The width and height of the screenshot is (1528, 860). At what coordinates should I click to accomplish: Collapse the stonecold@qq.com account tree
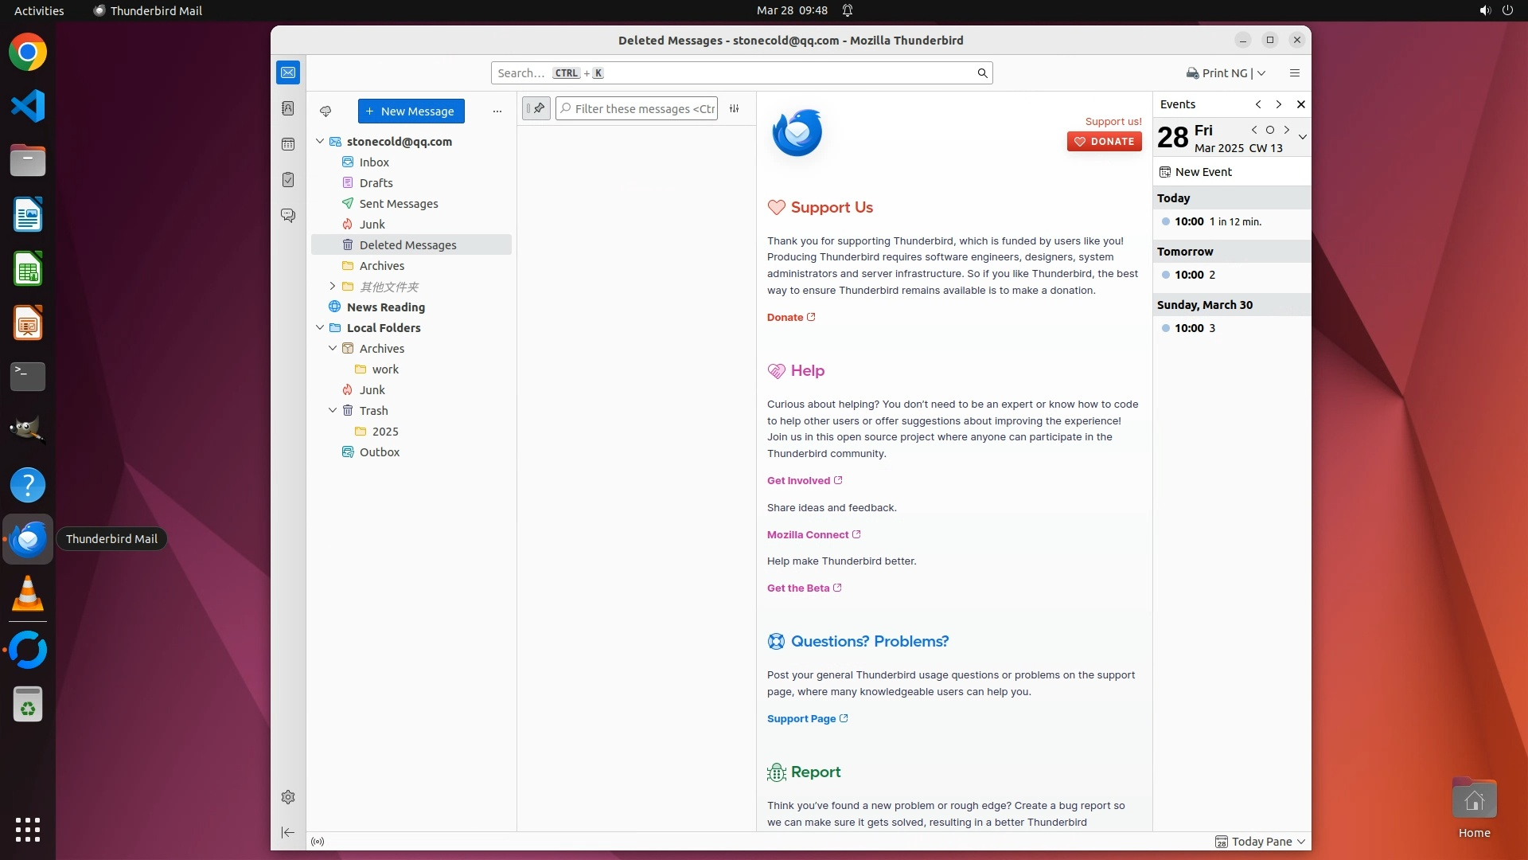320,142
